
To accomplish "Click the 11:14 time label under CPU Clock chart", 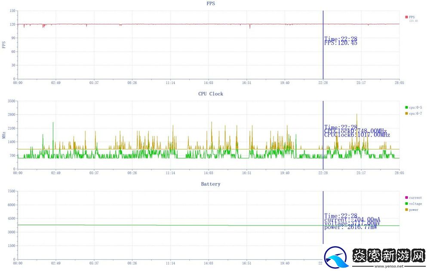I will pos(170,173).
